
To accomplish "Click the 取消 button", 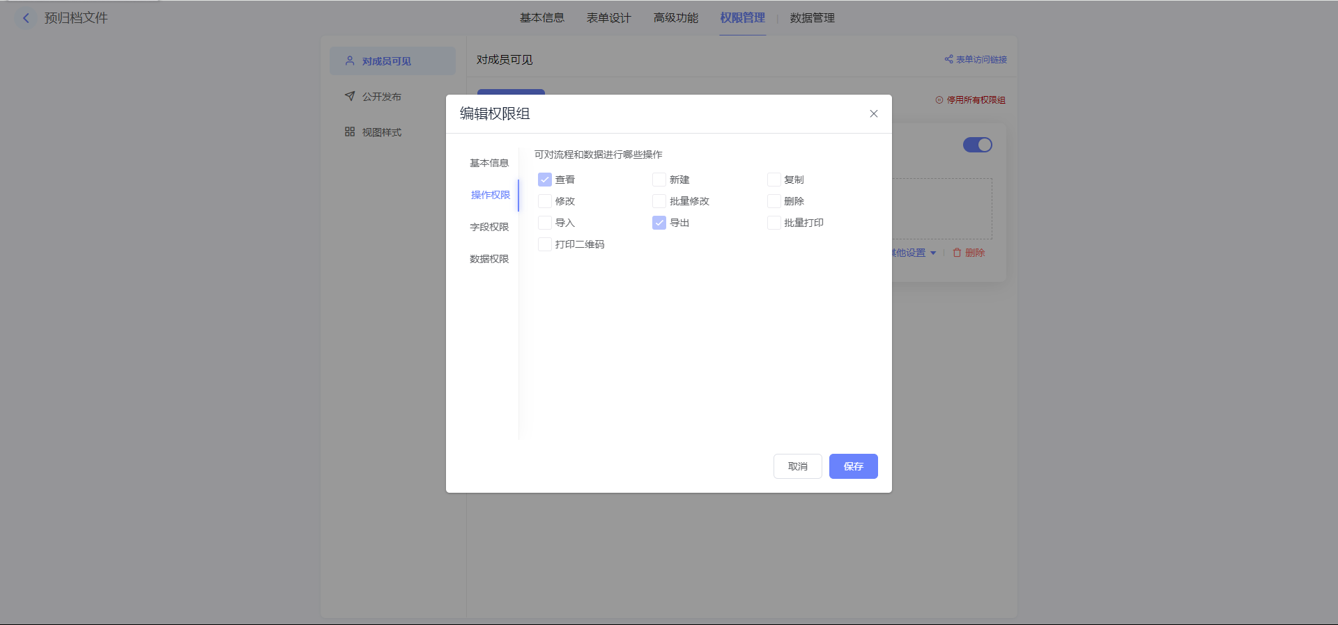I will point(797,466).
